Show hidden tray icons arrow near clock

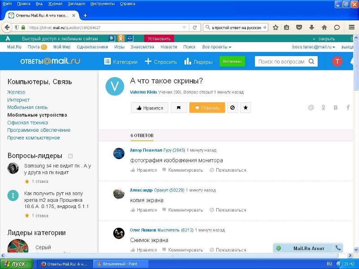[339, 264]
